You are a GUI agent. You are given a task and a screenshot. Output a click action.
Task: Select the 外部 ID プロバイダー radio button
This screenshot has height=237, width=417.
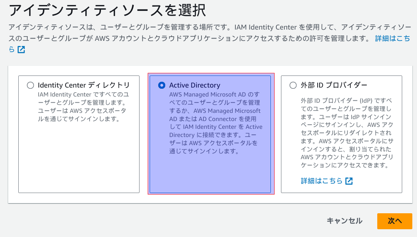point(293,85)
